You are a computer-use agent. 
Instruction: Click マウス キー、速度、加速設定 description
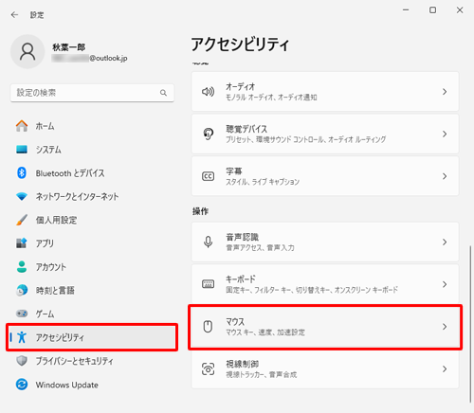[x=265, y=332]
